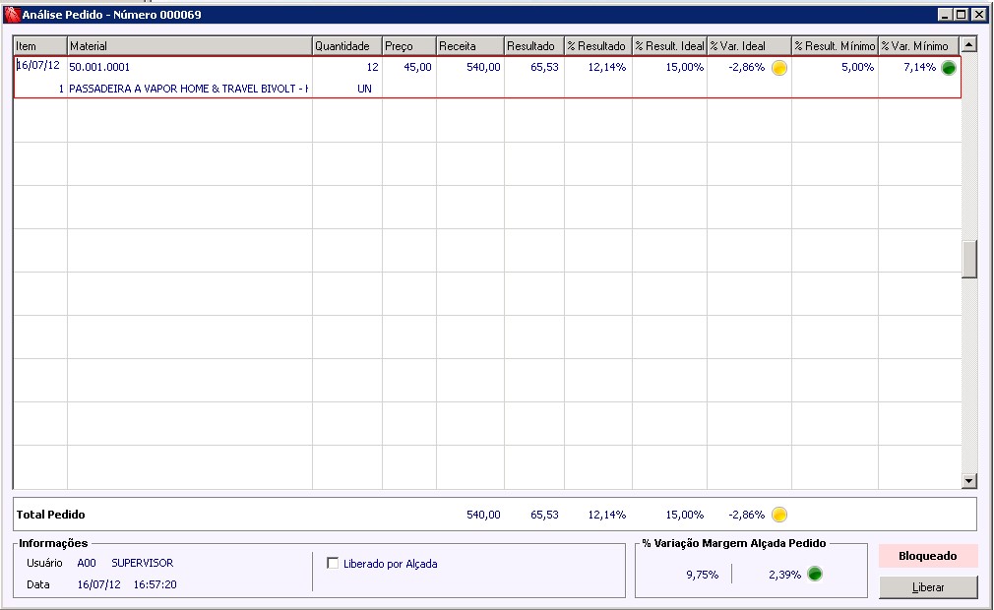Click the % Var. Mínimo column header
Image resolution: width=994 pixels, height=610 pixels.
click(x=918, y=45)
